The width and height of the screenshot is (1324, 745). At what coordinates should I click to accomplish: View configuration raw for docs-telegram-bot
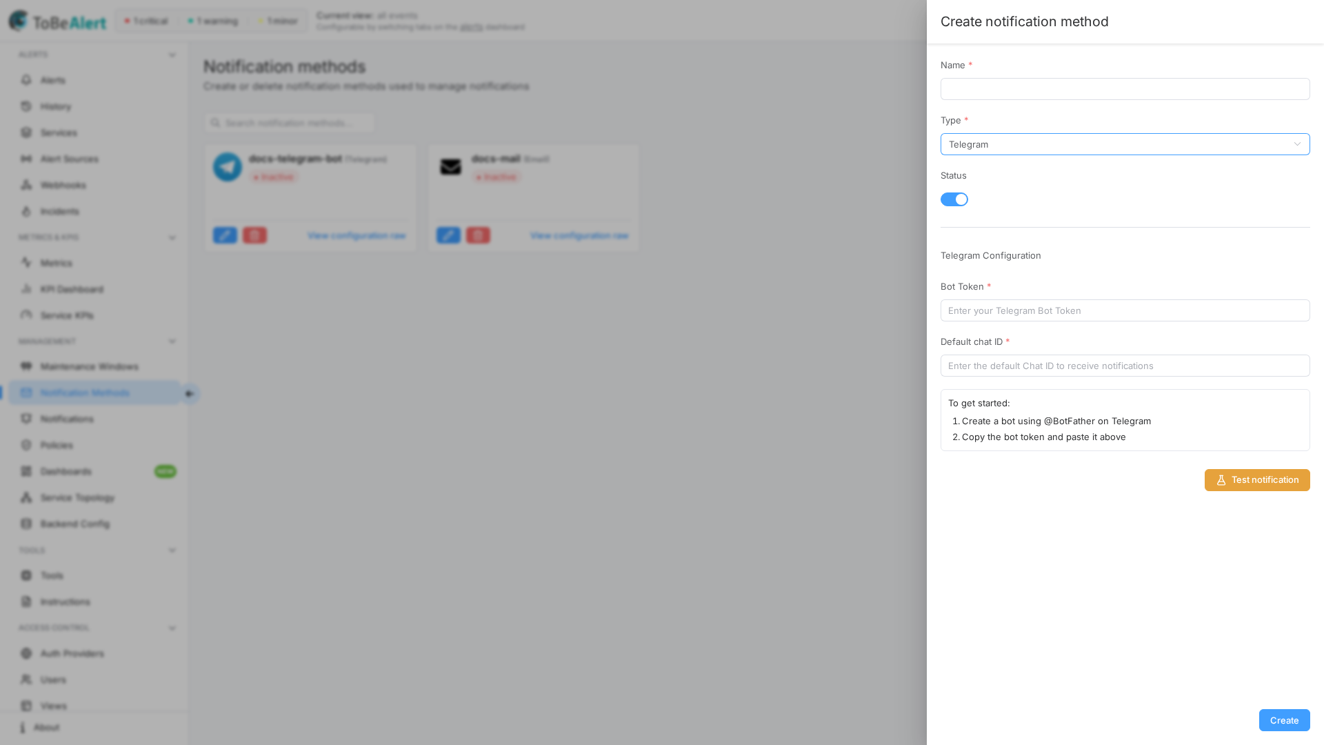[357, 236]
